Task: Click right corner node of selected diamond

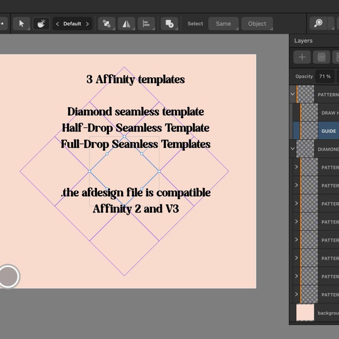Action: click(x=159, y=171)
